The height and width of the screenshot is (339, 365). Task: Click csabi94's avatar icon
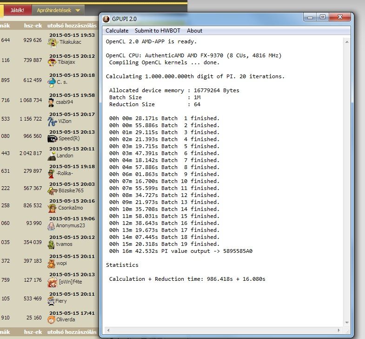tap(51, 102)
